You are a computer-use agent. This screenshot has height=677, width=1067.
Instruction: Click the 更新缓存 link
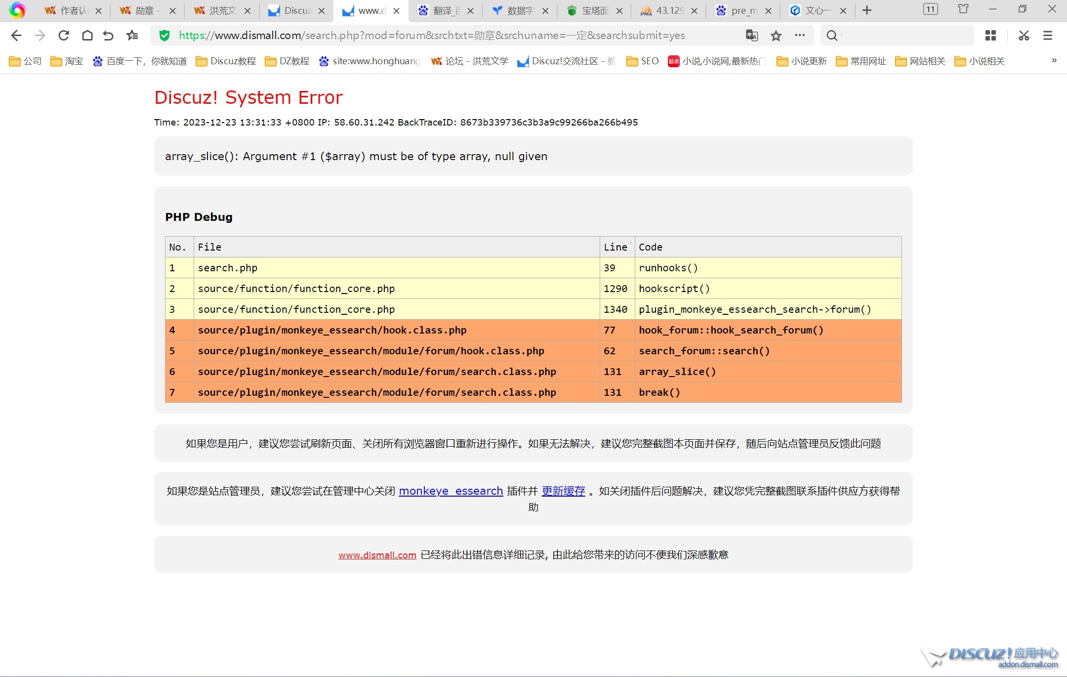point(564,491)
